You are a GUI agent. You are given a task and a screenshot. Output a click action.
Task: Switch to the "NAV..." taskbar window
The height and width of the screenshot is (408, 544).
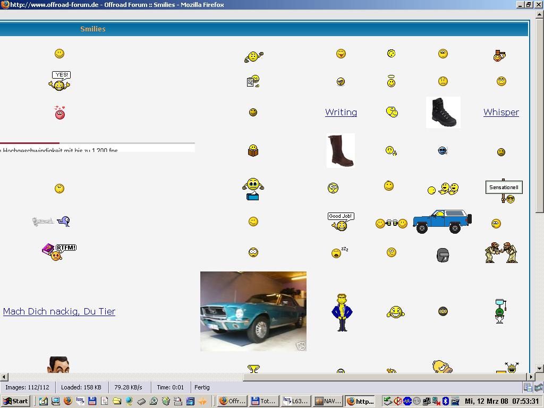tap(327, 401)
